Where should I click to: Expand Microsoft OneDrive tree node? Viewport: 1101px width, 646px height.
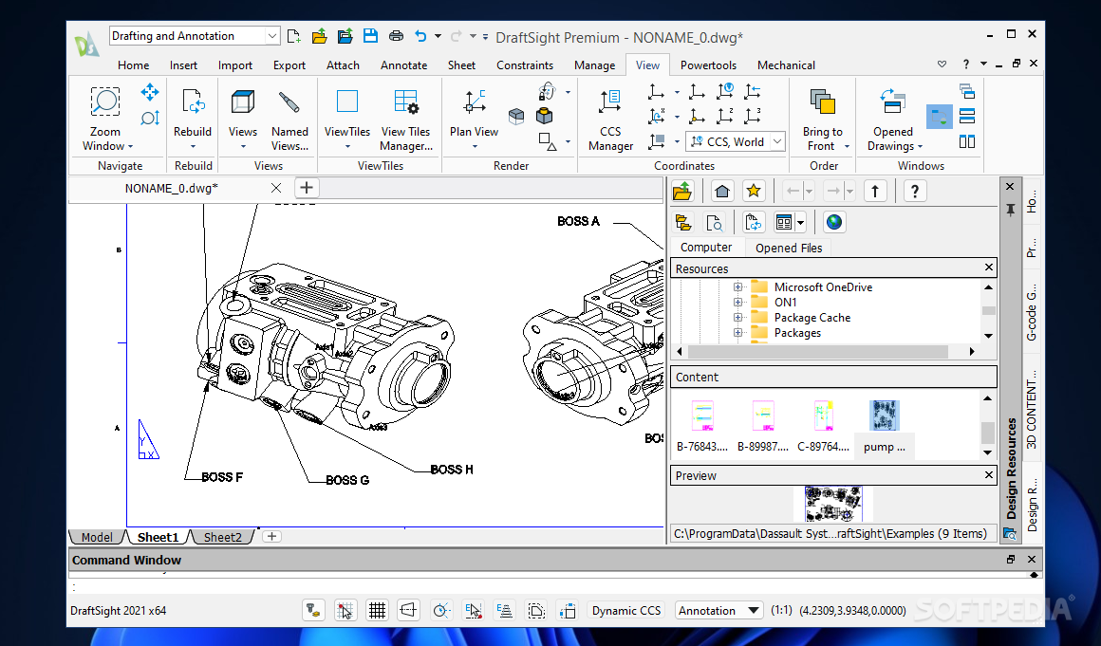(737, 286)
